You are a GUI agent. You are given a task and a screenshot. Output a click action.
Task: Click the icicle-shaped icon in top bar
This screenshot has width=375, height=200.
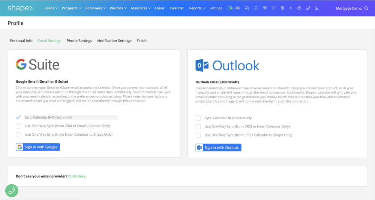coord(264,8)
